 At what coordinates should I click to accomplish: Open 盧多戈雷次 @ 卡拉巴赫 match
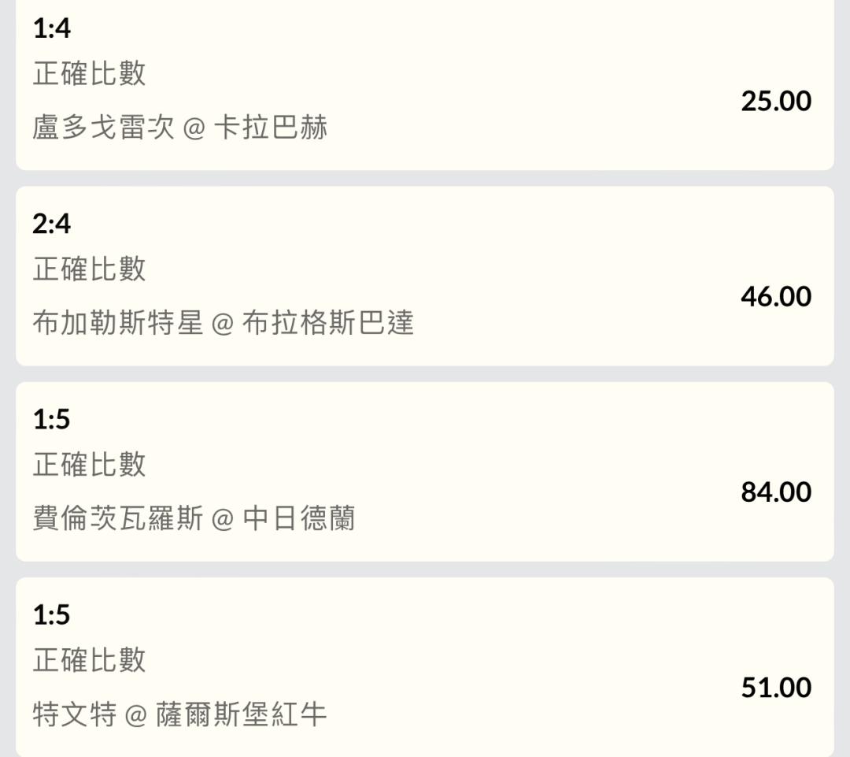tap(179, 128)
